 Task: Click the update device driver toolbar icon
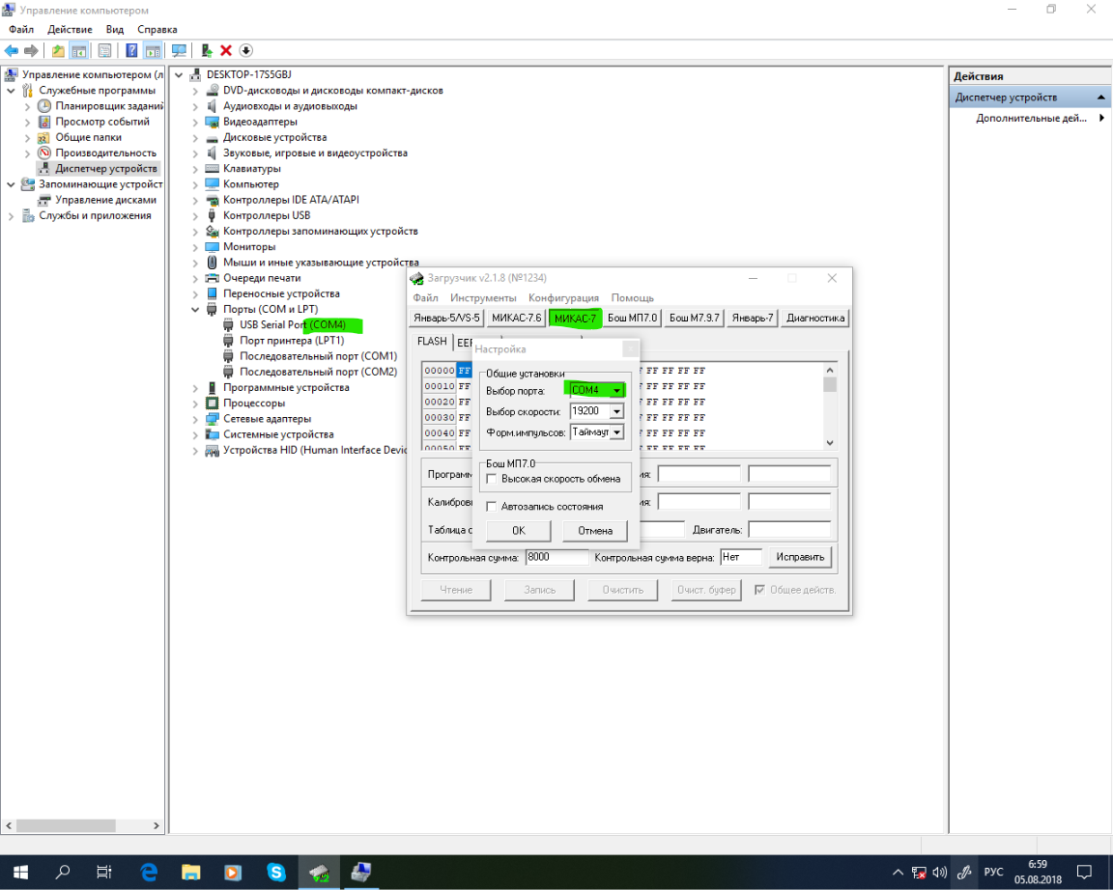click(207, 50)
